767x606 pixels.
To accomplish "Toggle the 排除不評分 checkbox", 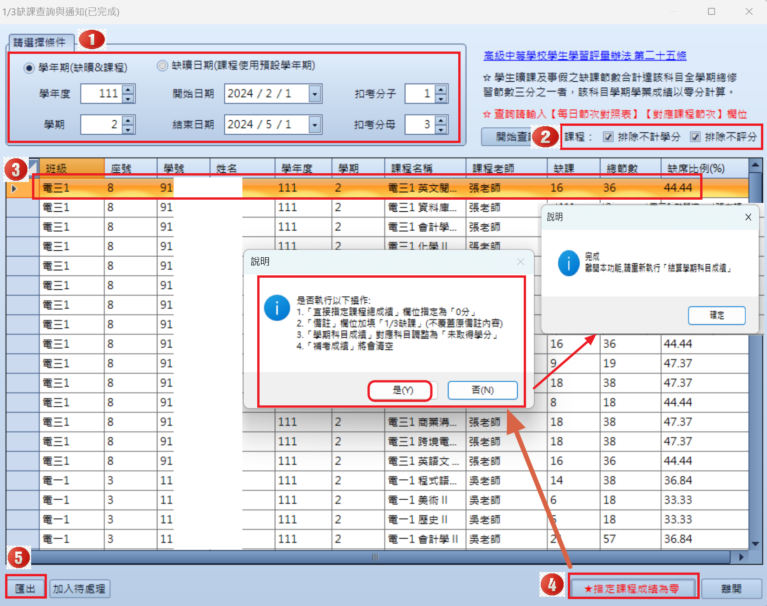I will point(695,137).
